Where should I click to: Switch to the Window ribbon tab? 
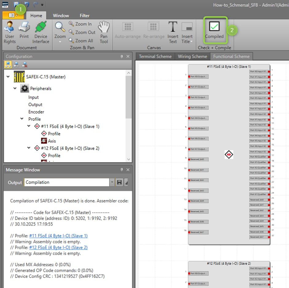coord(61,15)
